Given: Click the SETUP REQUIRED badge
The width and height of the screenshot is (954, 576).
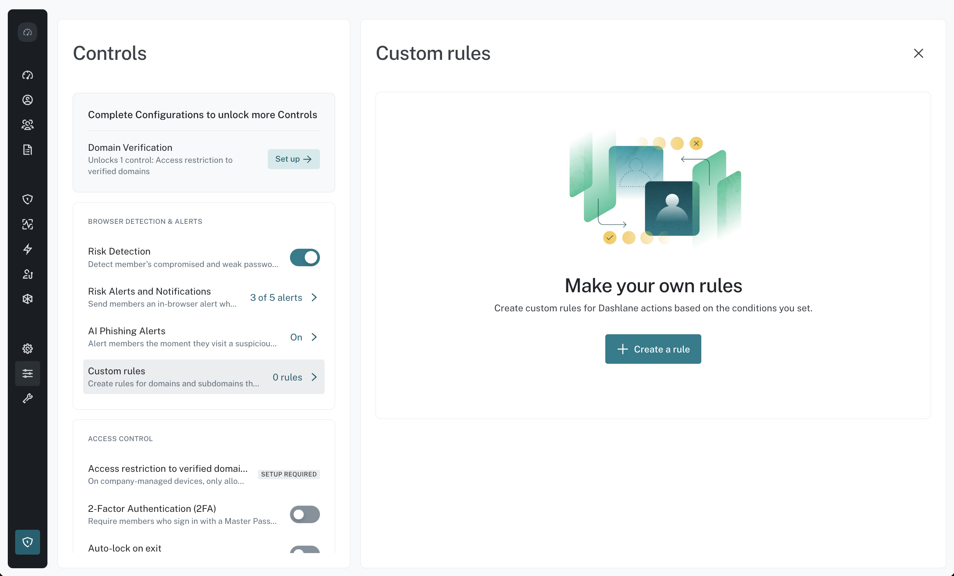Looking at the screenshot, I should (x=289, y=474).
